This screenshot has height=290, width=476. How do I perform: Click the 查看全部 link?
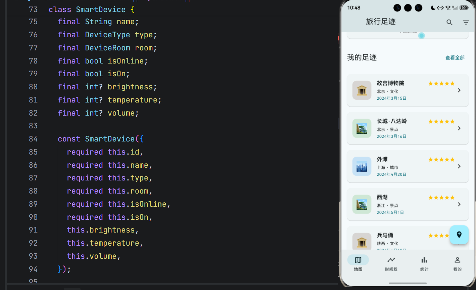click(455, 57)
